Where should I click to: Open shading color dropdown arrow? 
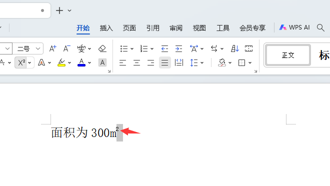point(230,62)
